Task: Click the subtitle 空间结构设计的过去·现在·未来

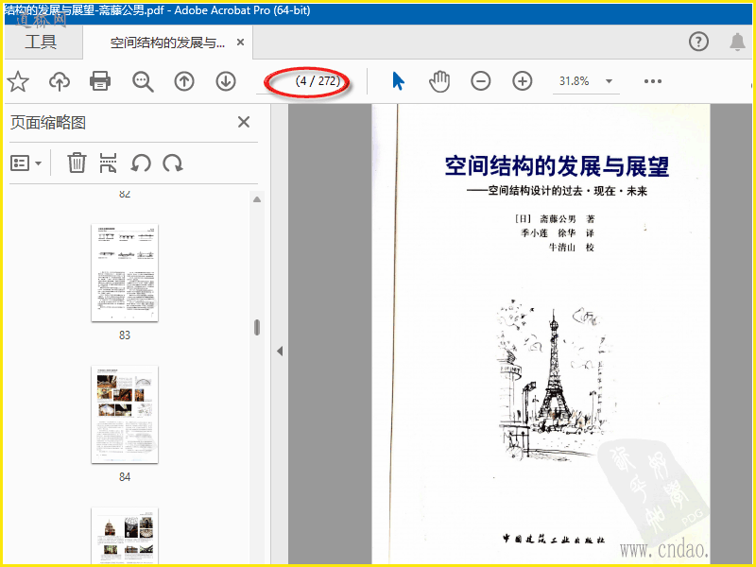Action: point(568,191)
